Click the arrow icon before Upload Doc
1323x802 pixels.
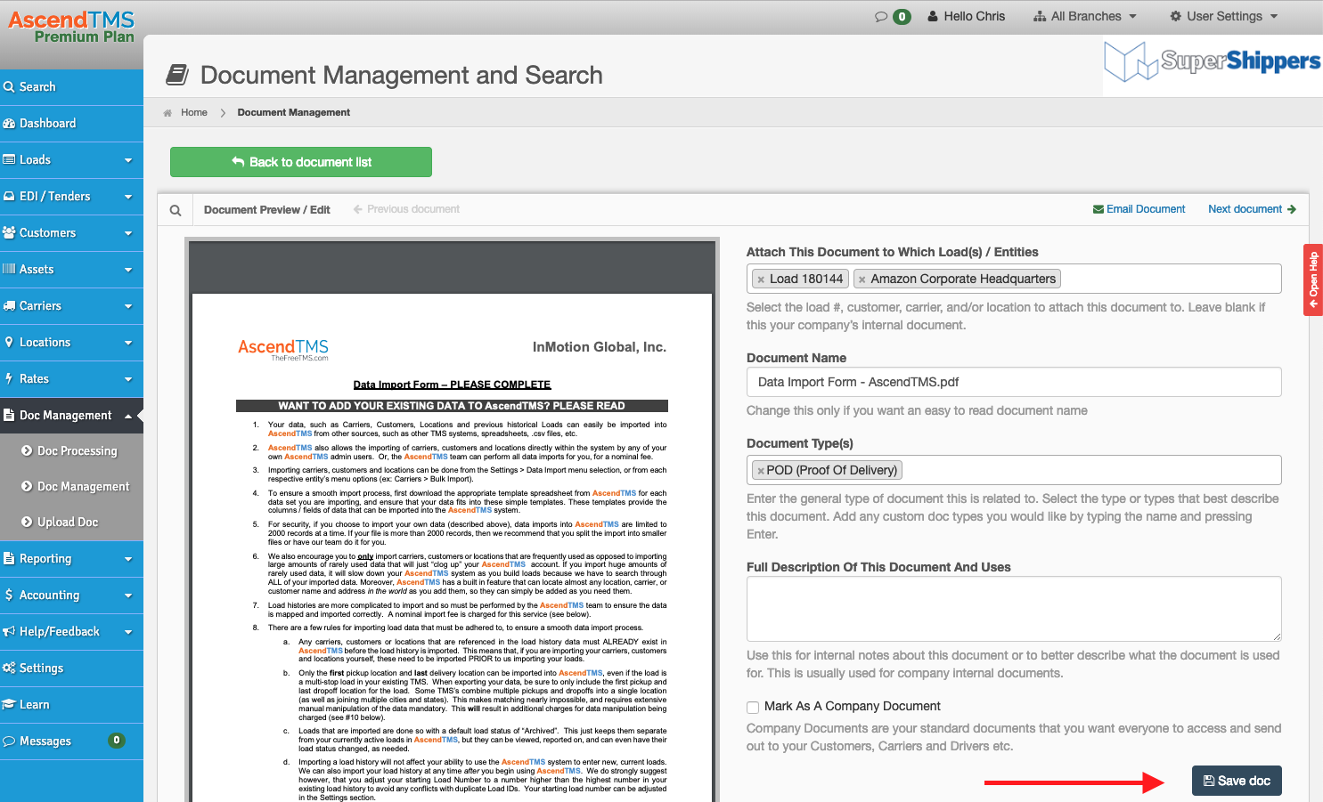coord(27,522)
